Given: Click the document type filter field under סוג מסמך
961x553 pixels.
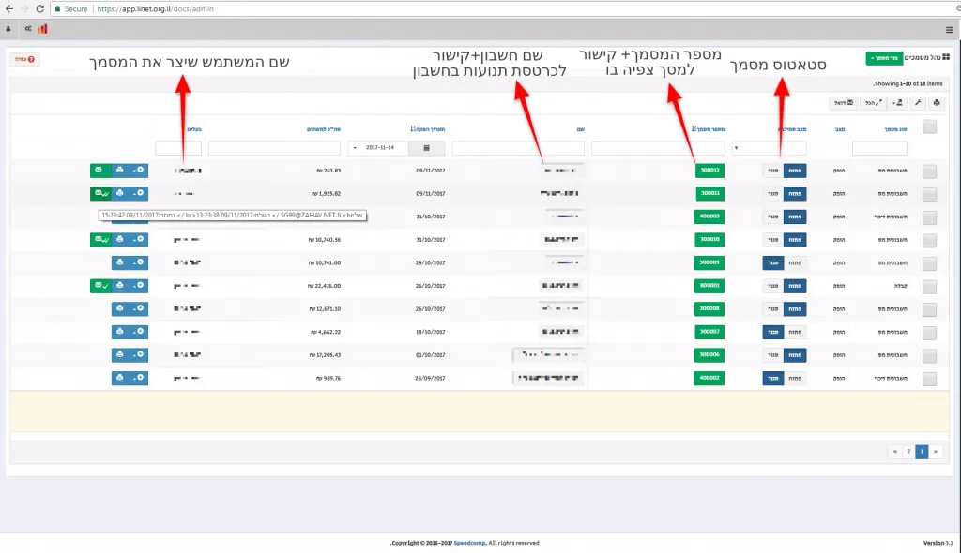Looking at the screenshot, I should point(879,147).
